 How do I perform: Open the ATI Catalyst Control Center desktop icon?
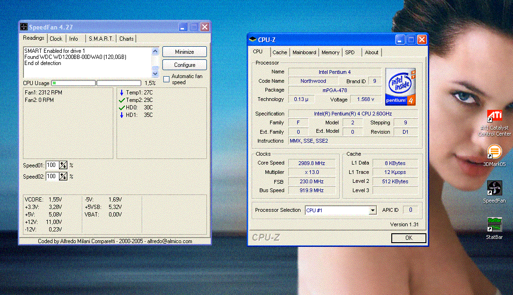(494, 123)
